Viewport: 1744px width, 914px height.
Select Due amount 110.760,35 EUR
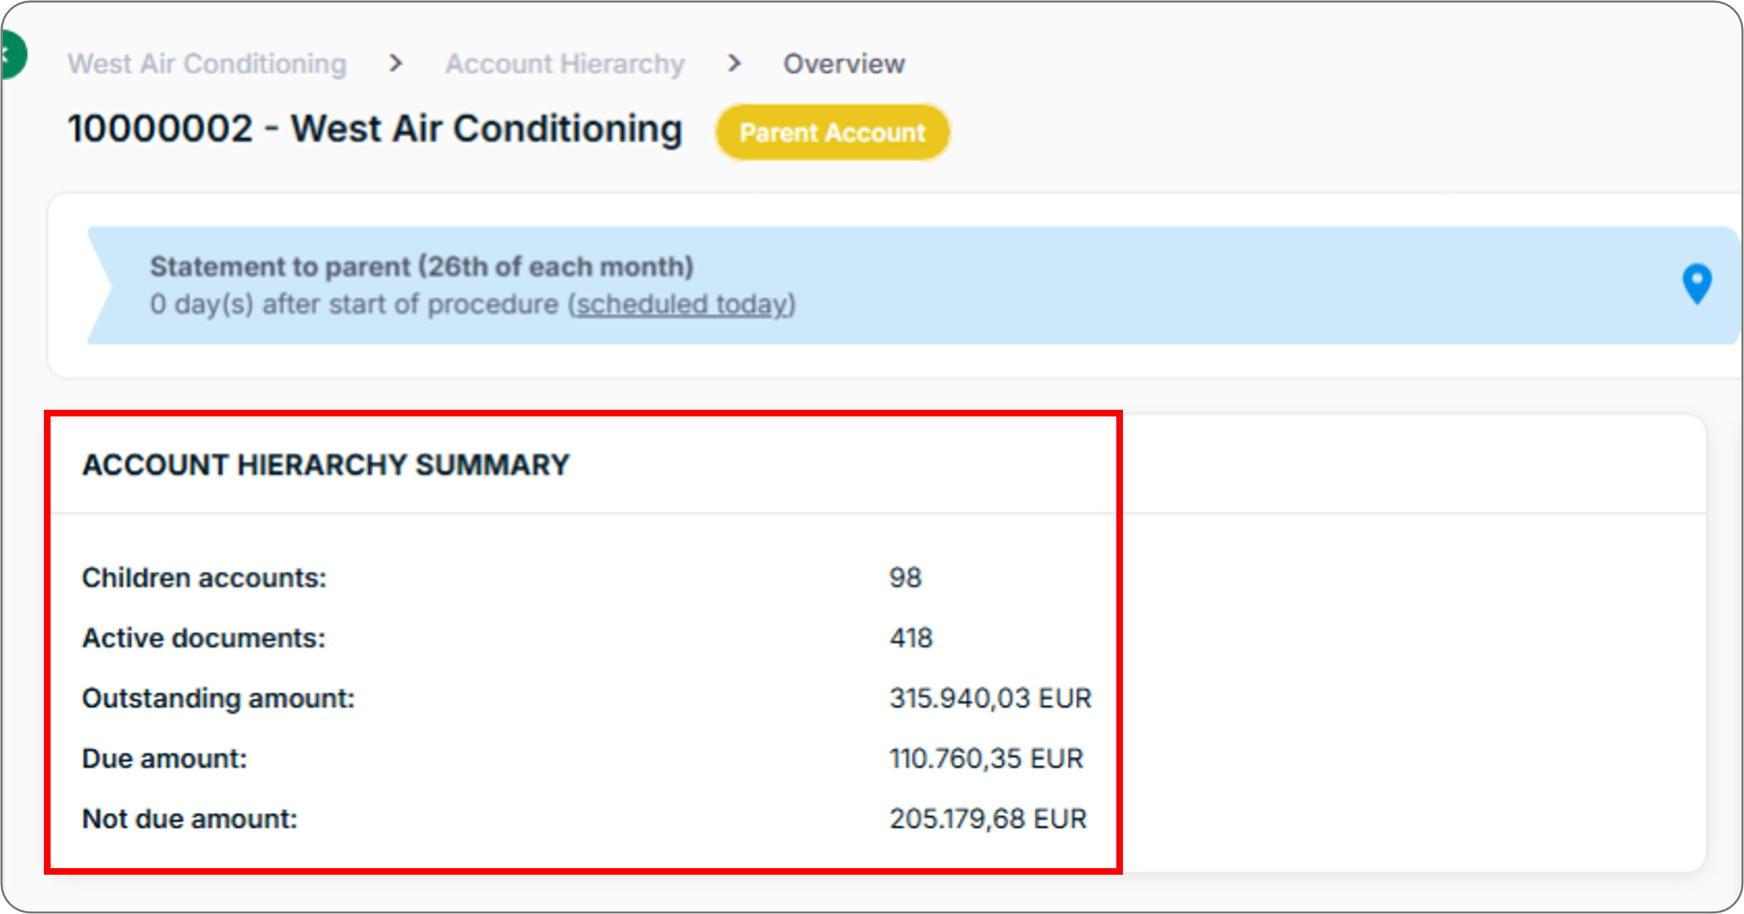[x=986, y=758]
